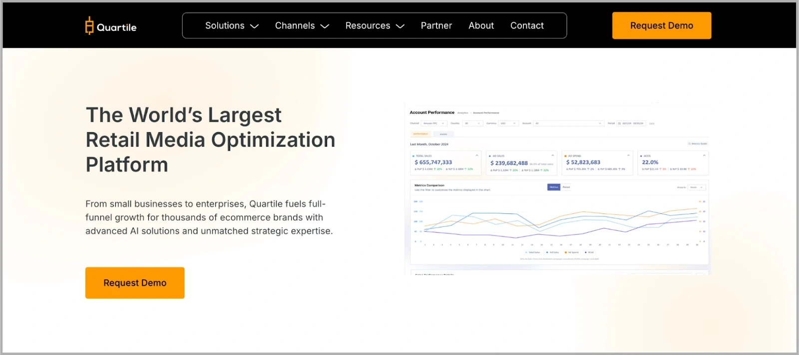799x355 pixels.
Task: Click the 'Metrics Comparison' chart title
Action: tap(429, 185)
